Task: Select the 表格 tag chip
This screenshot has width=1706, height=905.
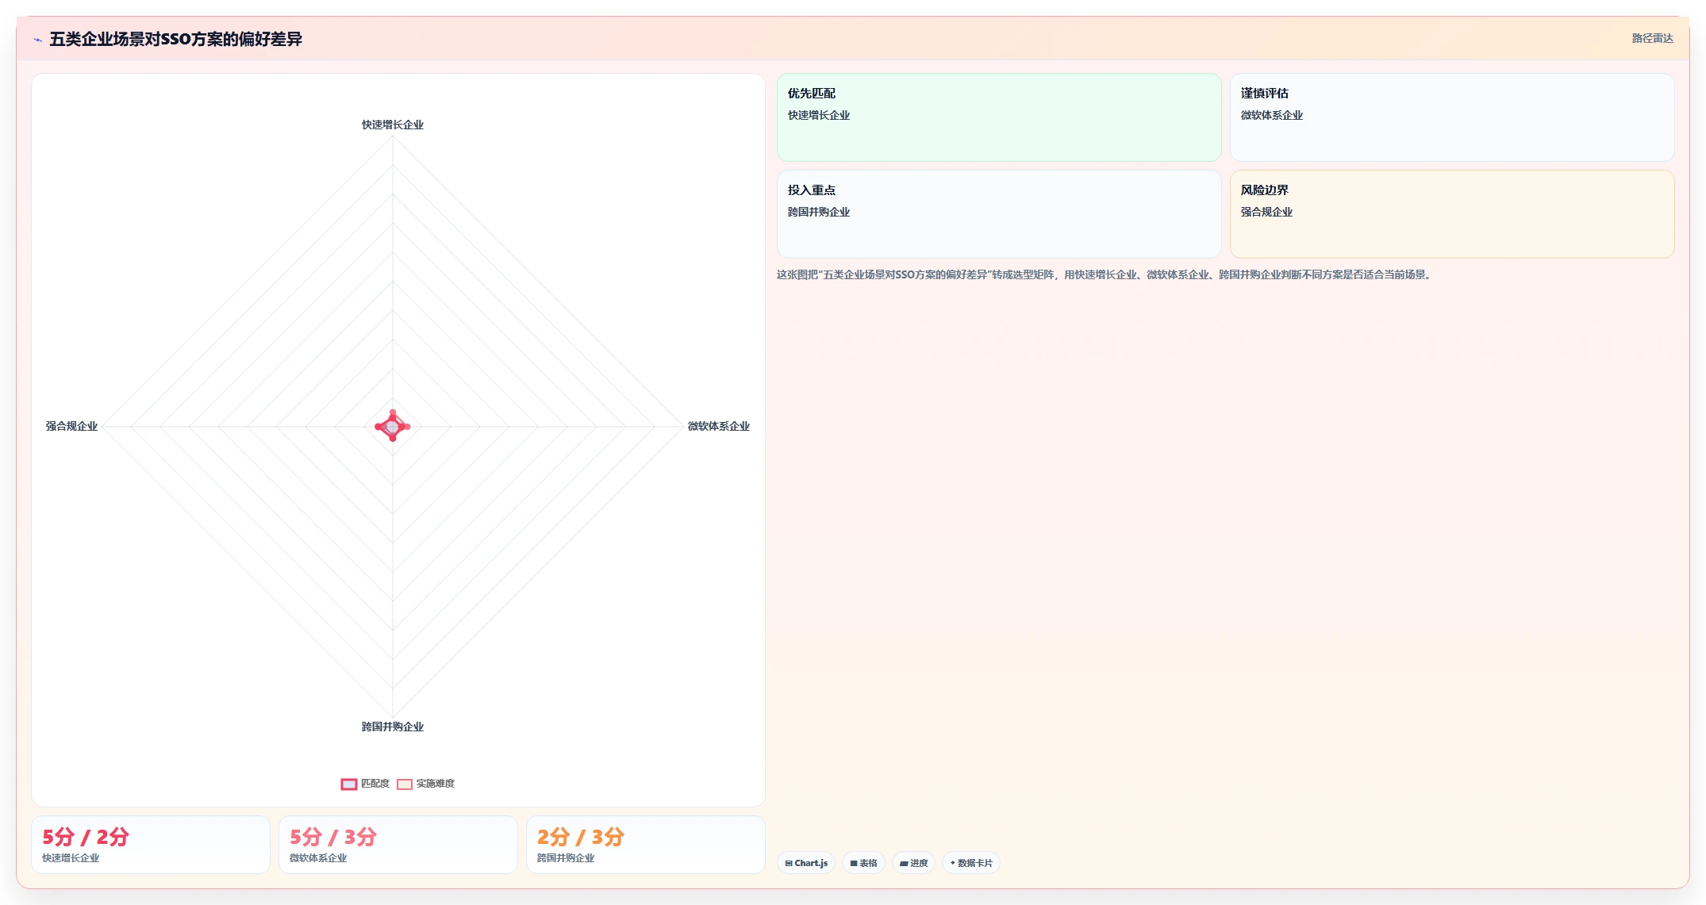Action: click(863, 863)
